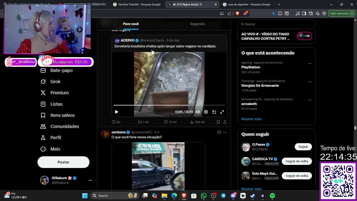Open Brave Rewards triangle icon

(245, 13)
